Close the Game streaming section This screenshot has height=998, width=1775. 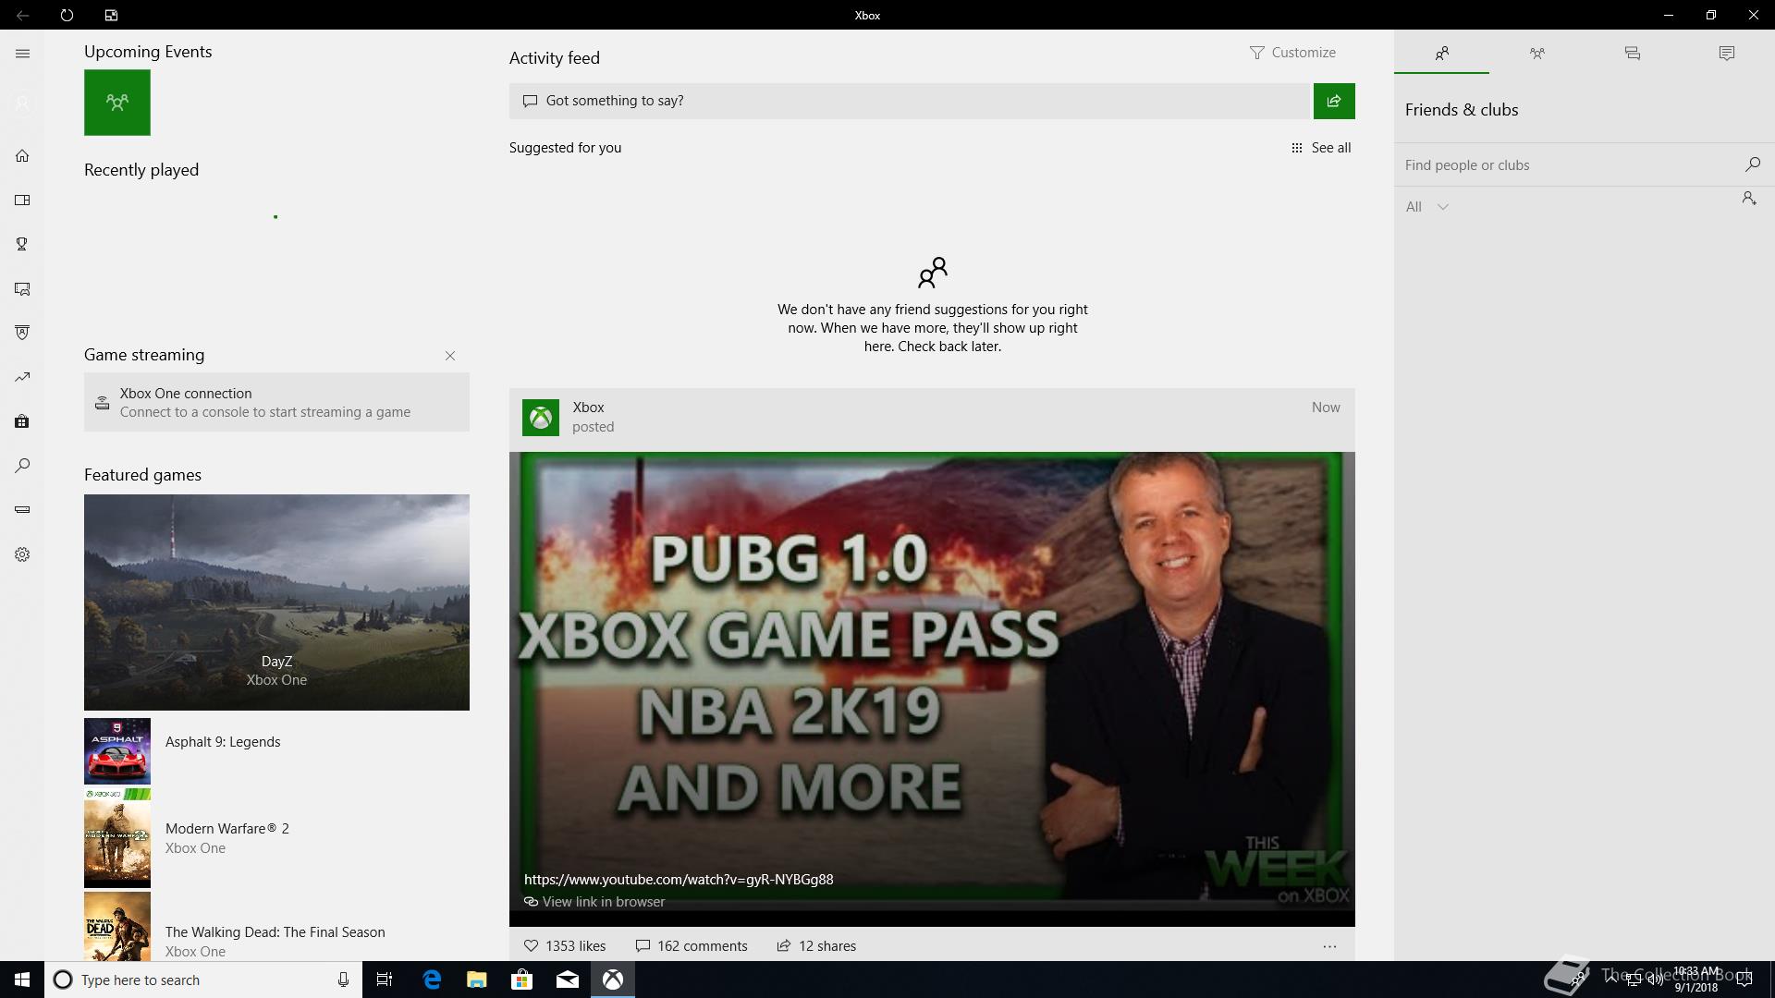pyautogui.click(x=450, y=356)
